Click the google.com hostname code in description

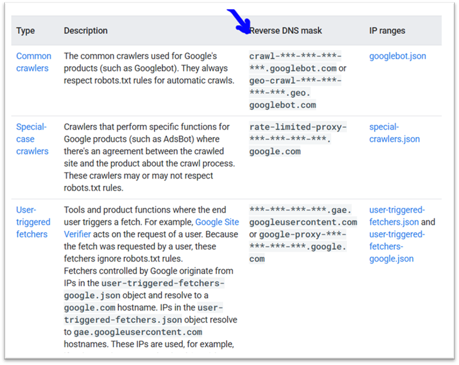pos(90,308)
